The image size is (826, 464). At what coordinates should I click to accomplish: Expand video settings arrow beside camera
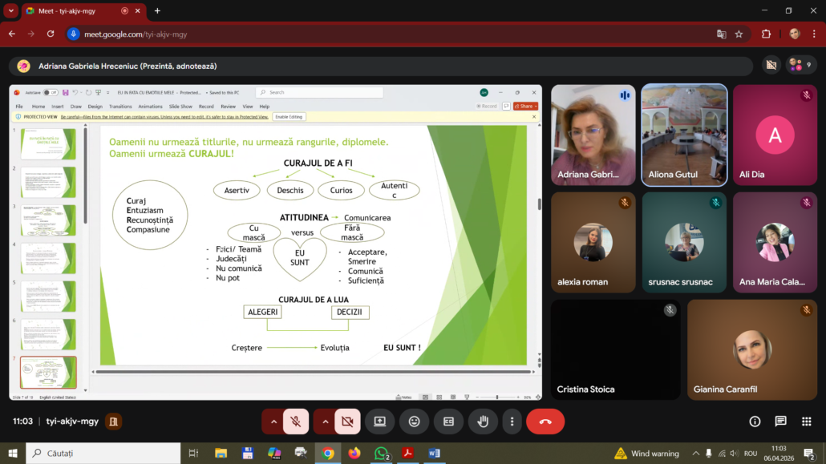[x=325, y=422]
